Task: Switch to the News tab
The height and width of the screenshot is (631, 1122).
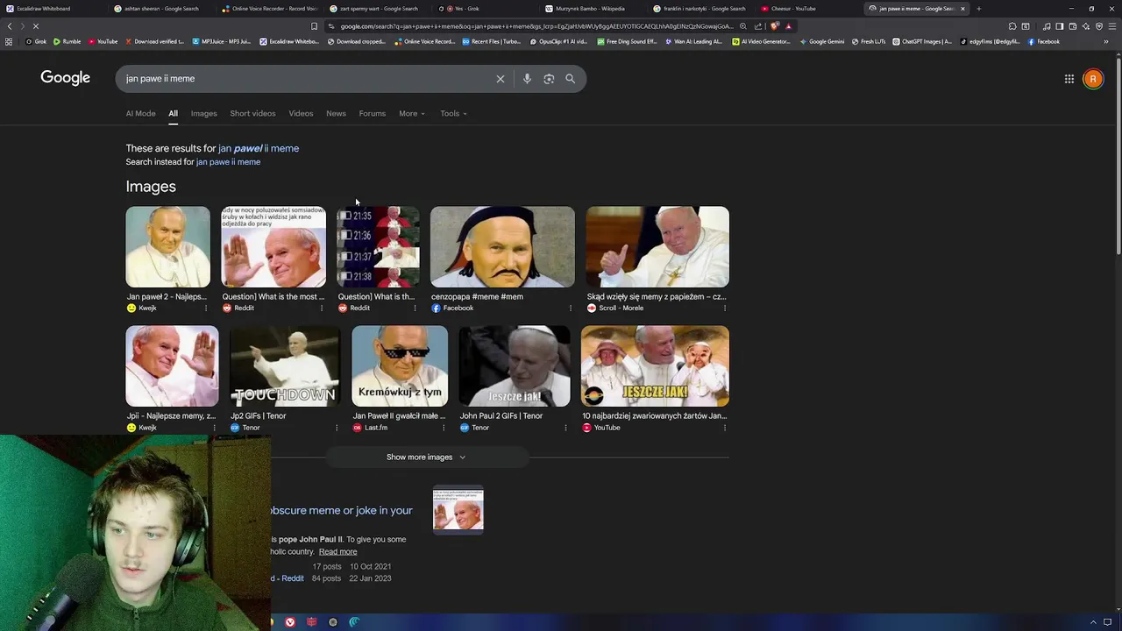Action: [336, 113]
